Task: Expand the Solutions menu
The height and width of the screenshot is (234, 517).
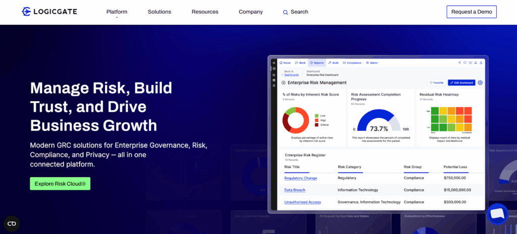Action: tap(159, 12)
